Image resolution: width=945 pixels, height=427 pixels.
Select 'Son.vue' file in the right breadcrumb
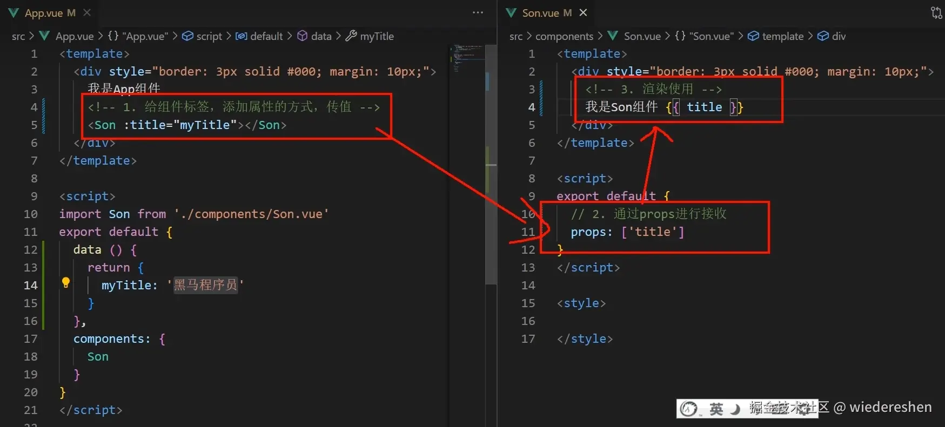click(642, 36)
